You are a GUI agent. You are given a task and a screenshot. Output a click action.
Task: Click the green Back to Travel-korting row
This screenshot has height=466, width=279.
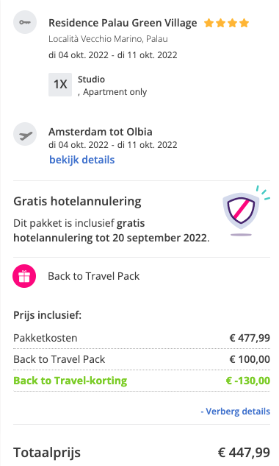tap(142, 381)
